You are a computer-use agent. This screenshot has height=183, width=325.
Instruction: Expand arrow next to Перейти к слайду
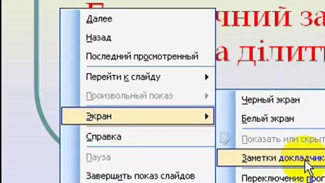207,77
